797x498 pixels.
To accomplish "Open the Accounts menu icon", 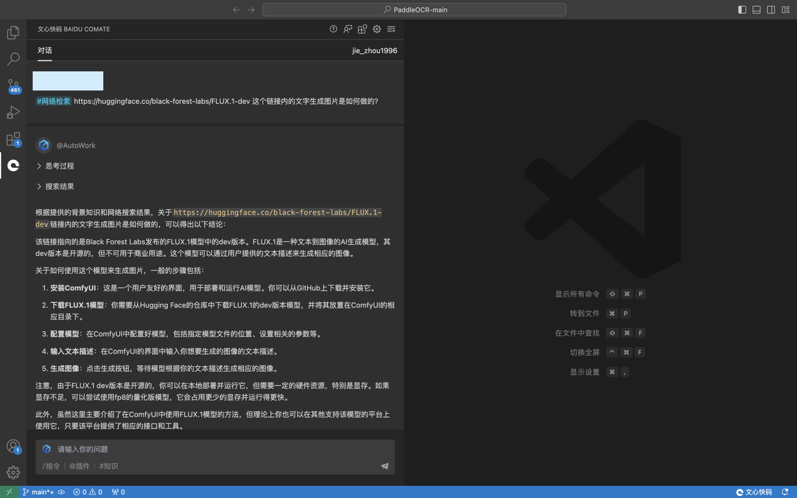I will click(x=13, y=446).
